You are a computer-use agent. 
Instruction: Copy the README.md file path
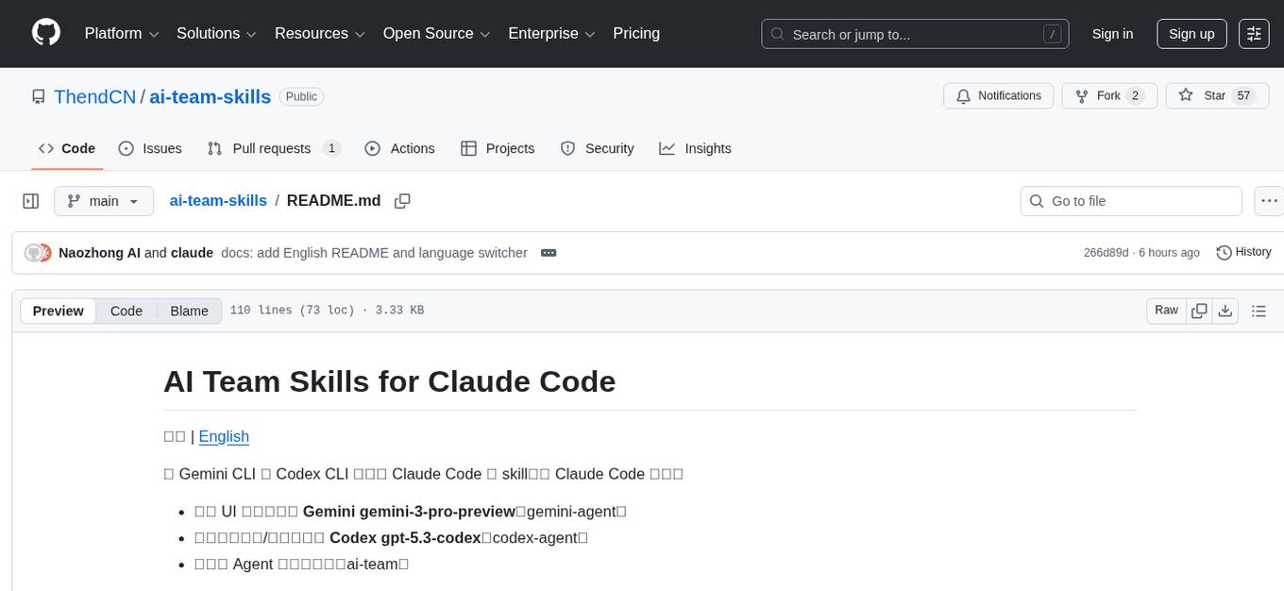[x=402, y=201]
